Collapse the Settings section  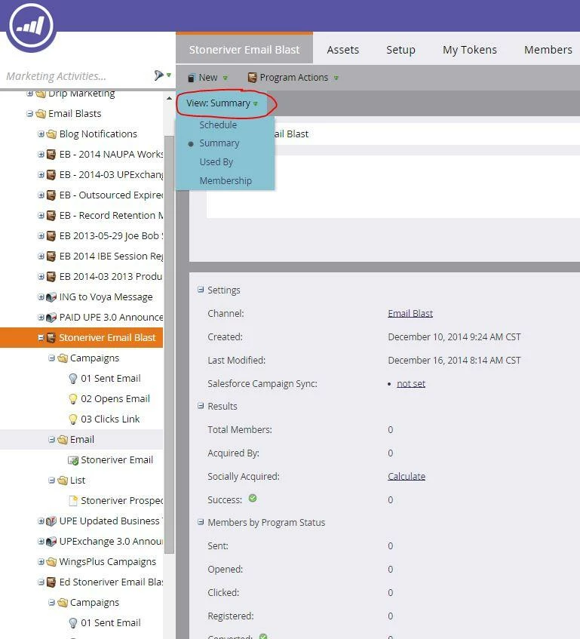pyautogui.click(x=201, y=290)
